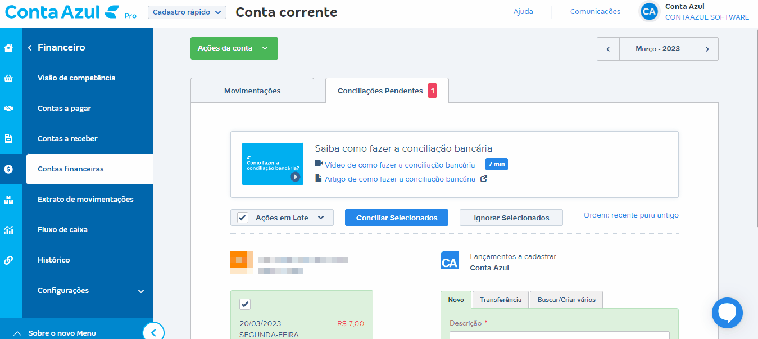The height and width of the screenshot is (339, 758).
Task: Click Ignorar Selecionados button
Action: point(511,218)
